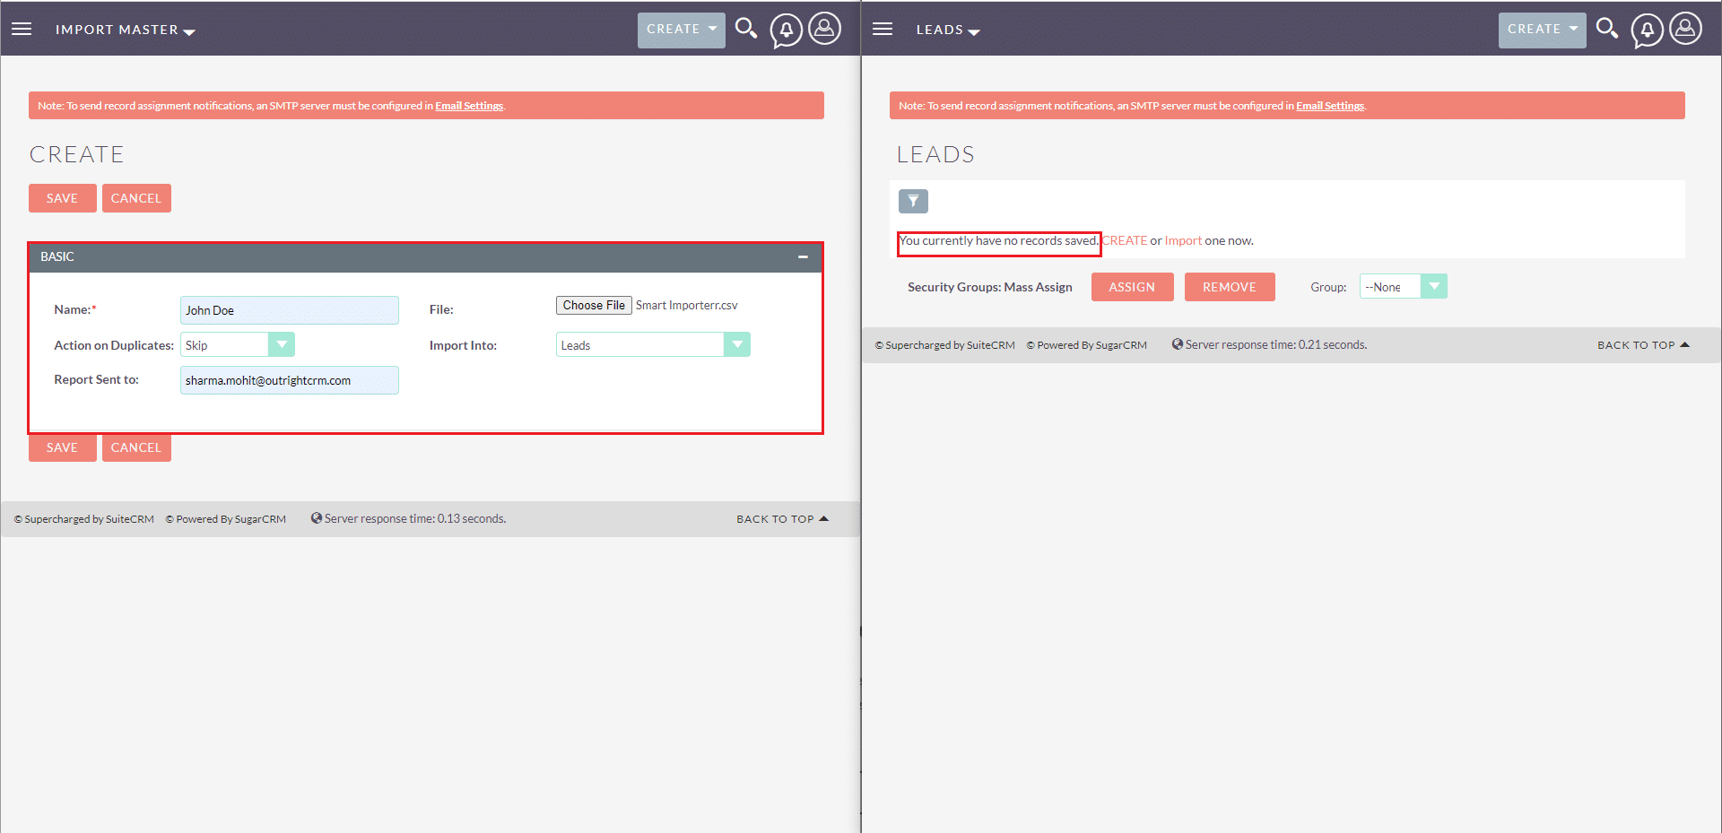Image resolution: width=1722 pixels, height=833 pixels.
Task: Click Report Sent to email field
Action: 290,380
